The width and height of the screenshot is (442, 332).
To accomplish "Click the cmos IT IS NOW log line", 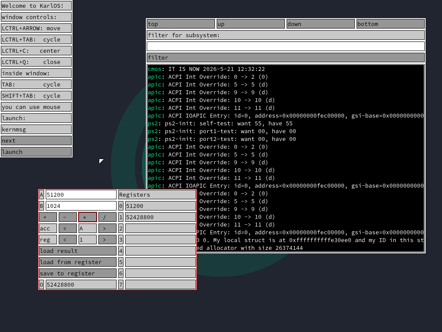I will pyautogui.click(x=206, y=69).
